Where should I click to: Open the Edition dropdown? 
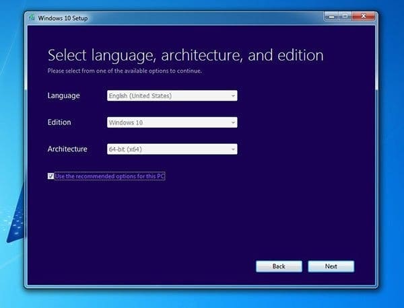[172, 122]
